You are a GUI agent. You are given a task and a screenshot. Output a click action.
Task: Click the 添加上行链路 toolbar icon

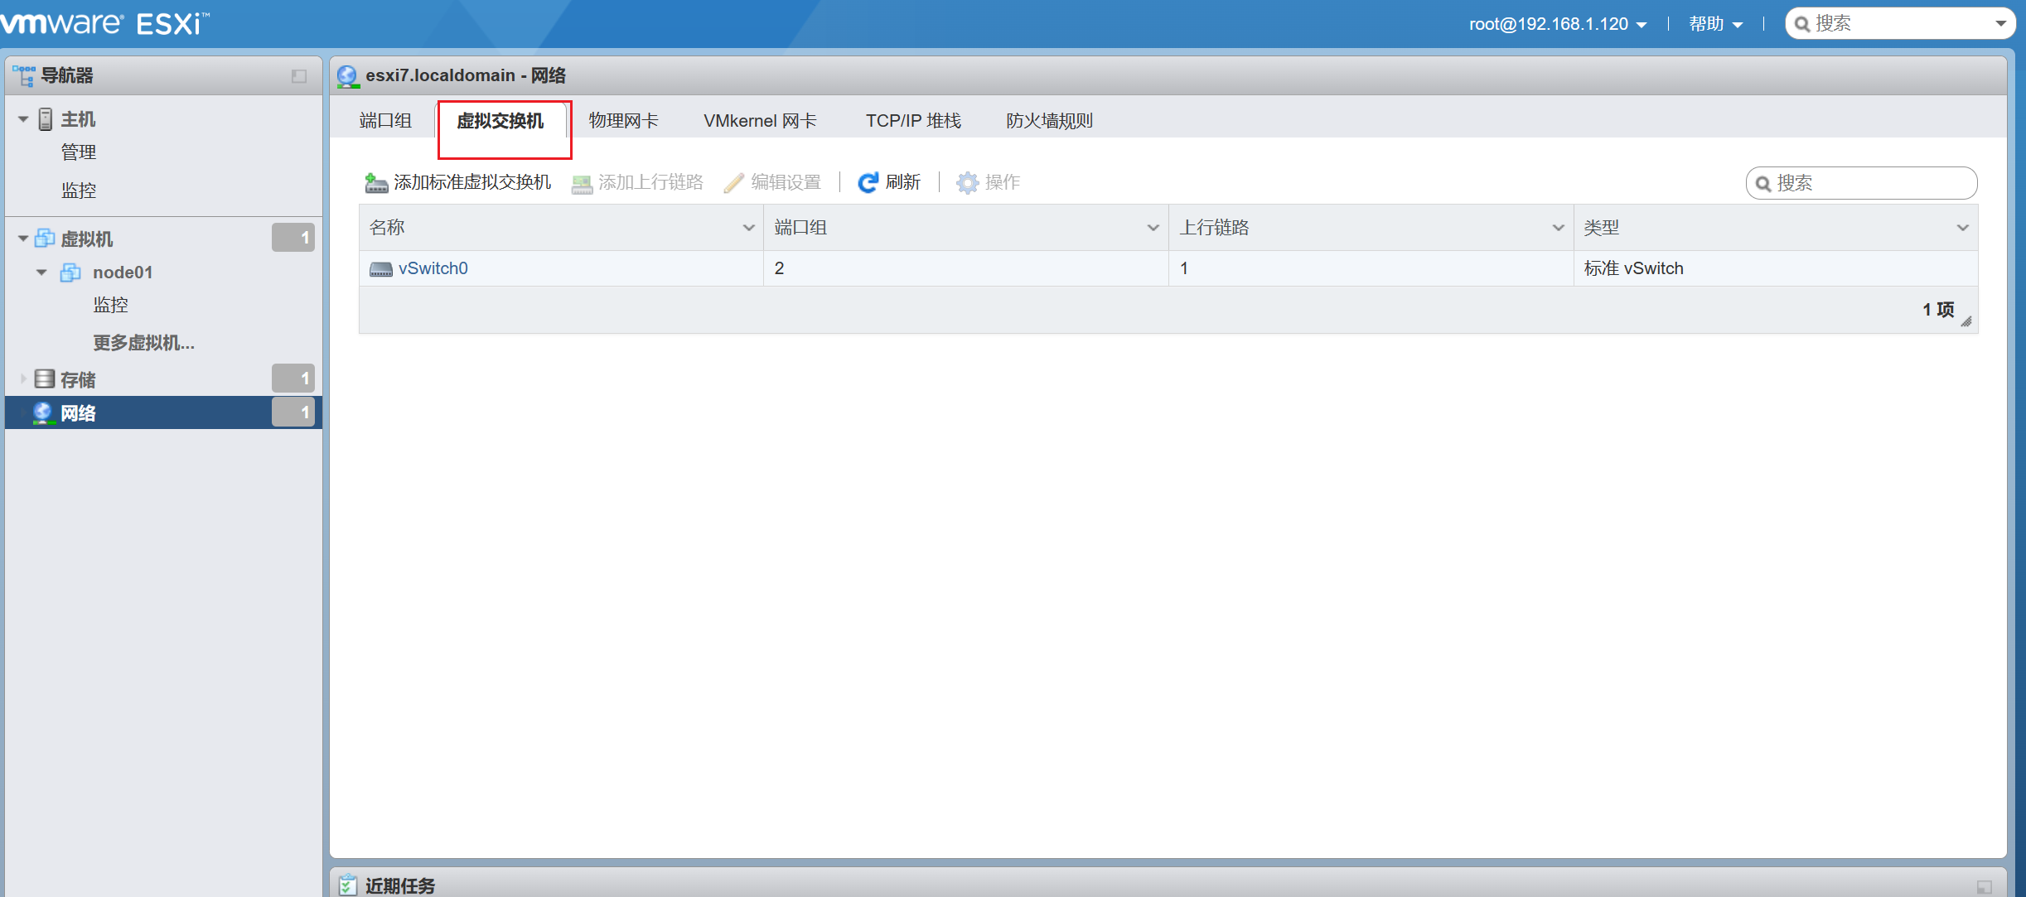[582, 183]
